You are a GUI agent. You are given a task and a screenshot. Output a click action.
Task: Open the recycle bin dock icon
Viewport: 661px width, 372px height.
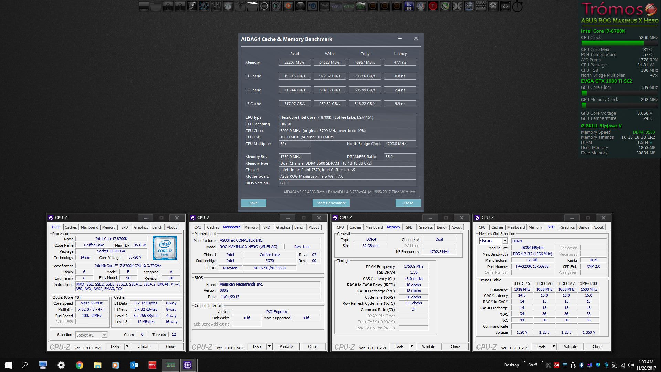click(505, 6)
